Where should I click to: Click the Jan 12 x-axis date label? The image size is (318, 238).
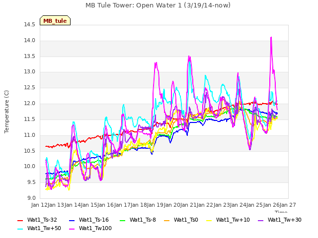pos(39,205)
